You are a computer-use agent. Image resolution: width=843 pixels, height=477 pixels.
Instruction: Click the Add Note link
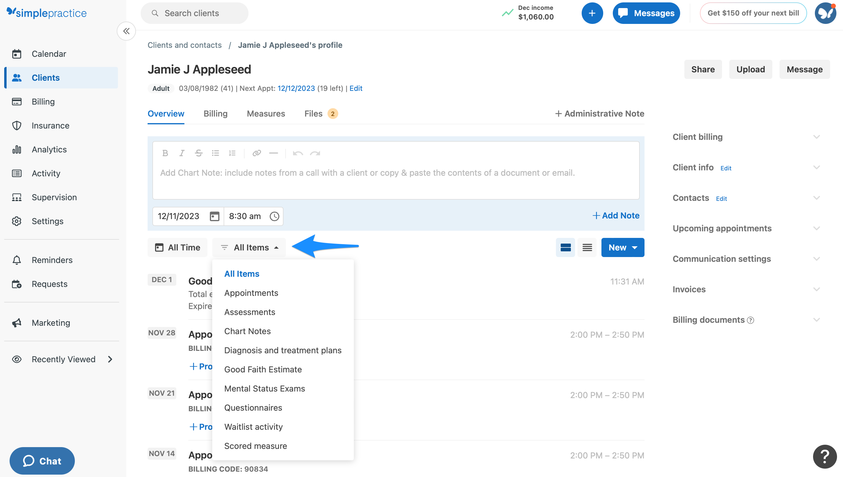coord(616,215)
